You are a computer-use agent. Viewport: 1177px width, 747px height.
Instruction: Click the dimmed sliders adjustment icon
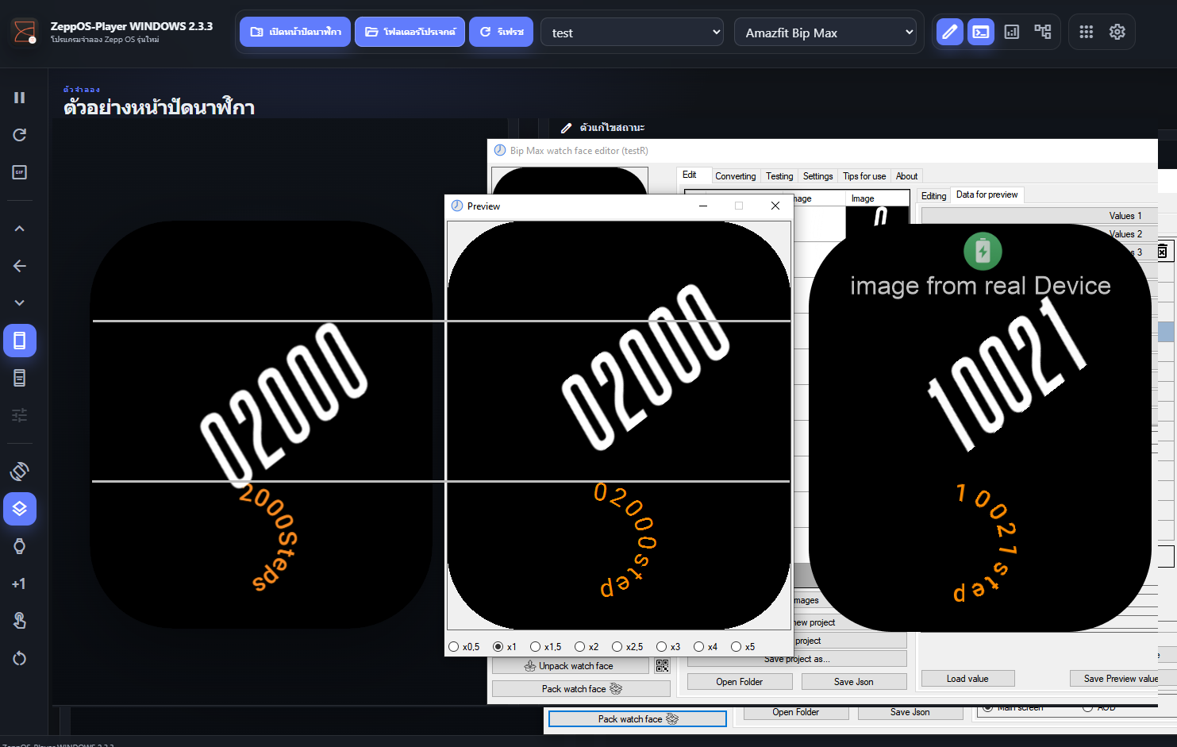coord(20,415)
